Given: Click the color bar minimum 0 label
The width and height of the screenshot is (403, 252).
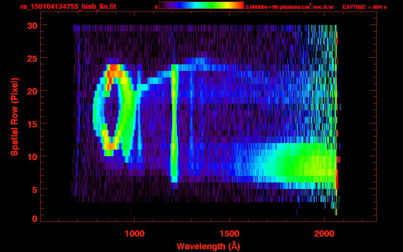Looking at the screenshot, I should [x=157, y=7].
